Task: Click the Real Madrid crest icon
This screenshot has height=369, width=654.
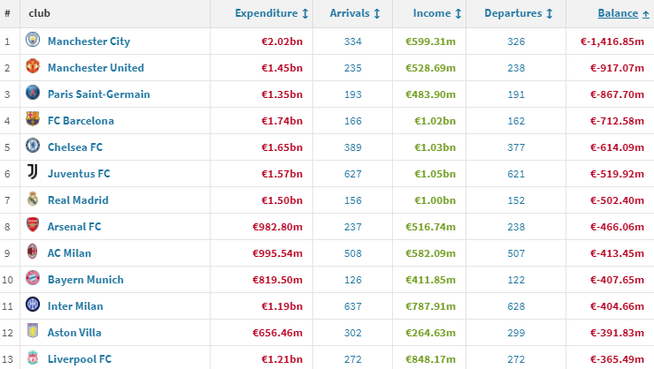Action: tap(33, 200)
